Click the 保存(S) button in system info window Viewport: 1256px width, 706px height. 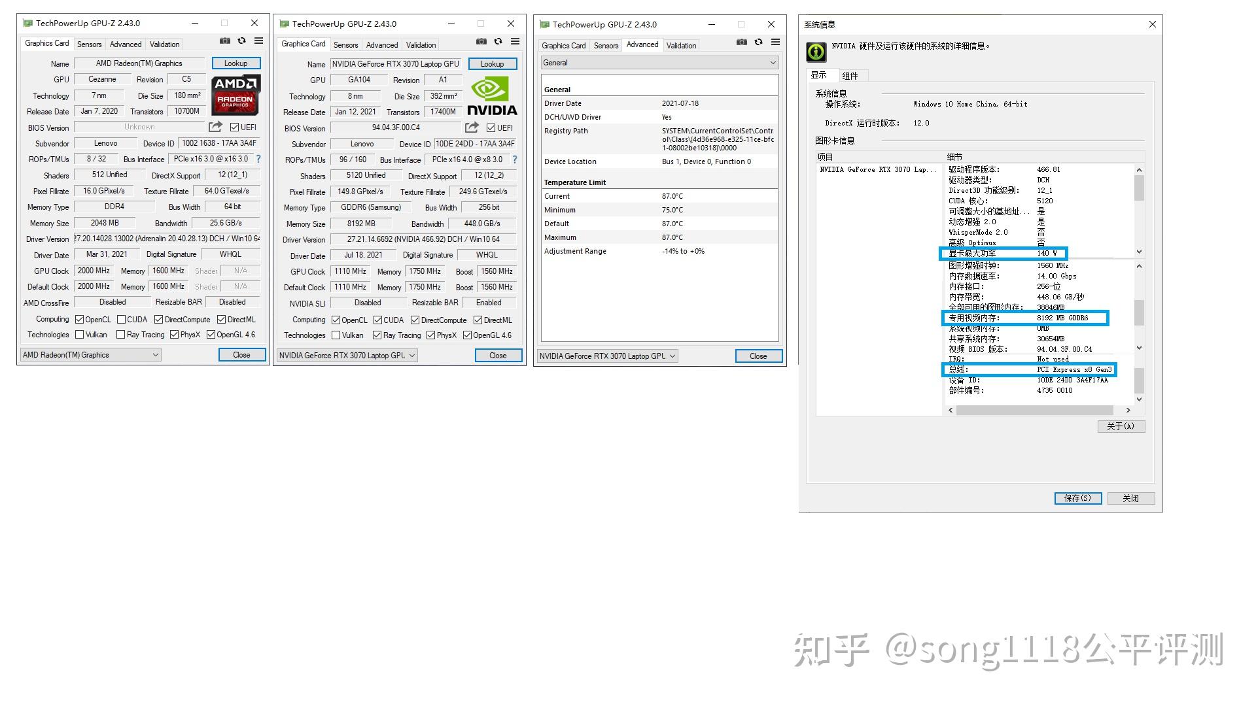click(1077, 498)
